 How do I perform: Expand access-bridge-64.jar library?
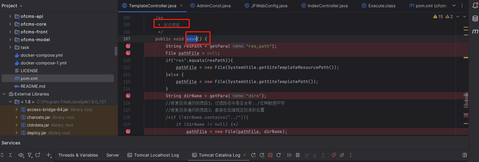pos(16,109)
